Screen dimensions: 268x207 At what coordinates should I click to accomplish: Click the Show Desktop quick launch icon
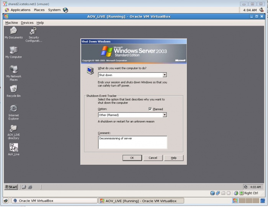point(24,187)
